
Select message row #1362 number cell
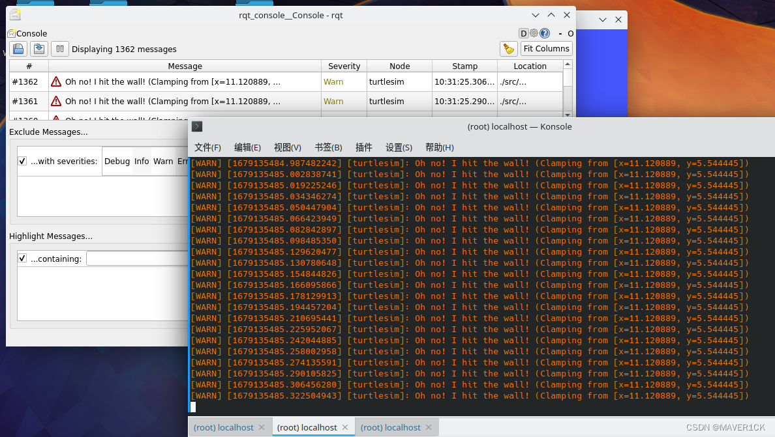click(x=29, y=82)
